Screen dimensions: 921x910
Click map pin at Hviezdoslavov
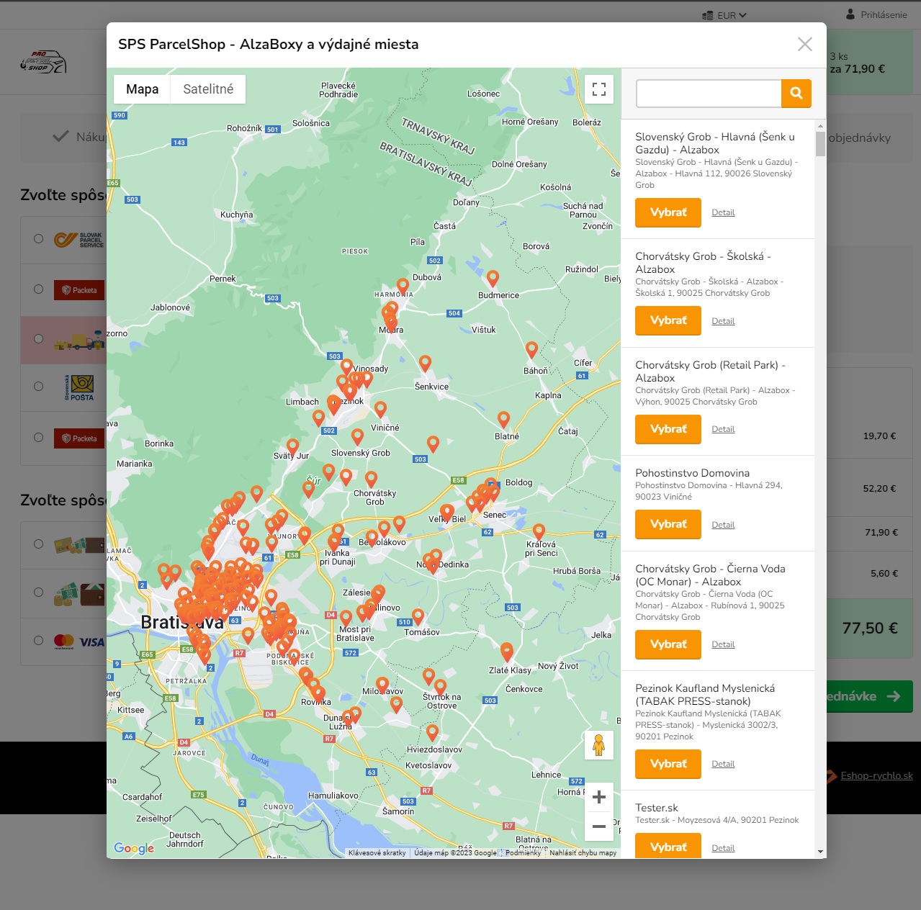pos(432,733)
